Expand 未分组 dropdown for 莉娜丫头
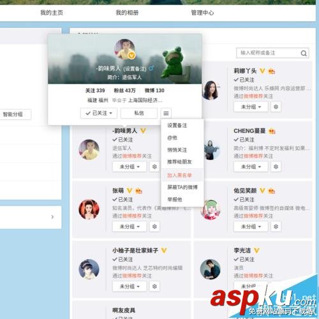The image size is (319, 319). click(x=251, y=107)
